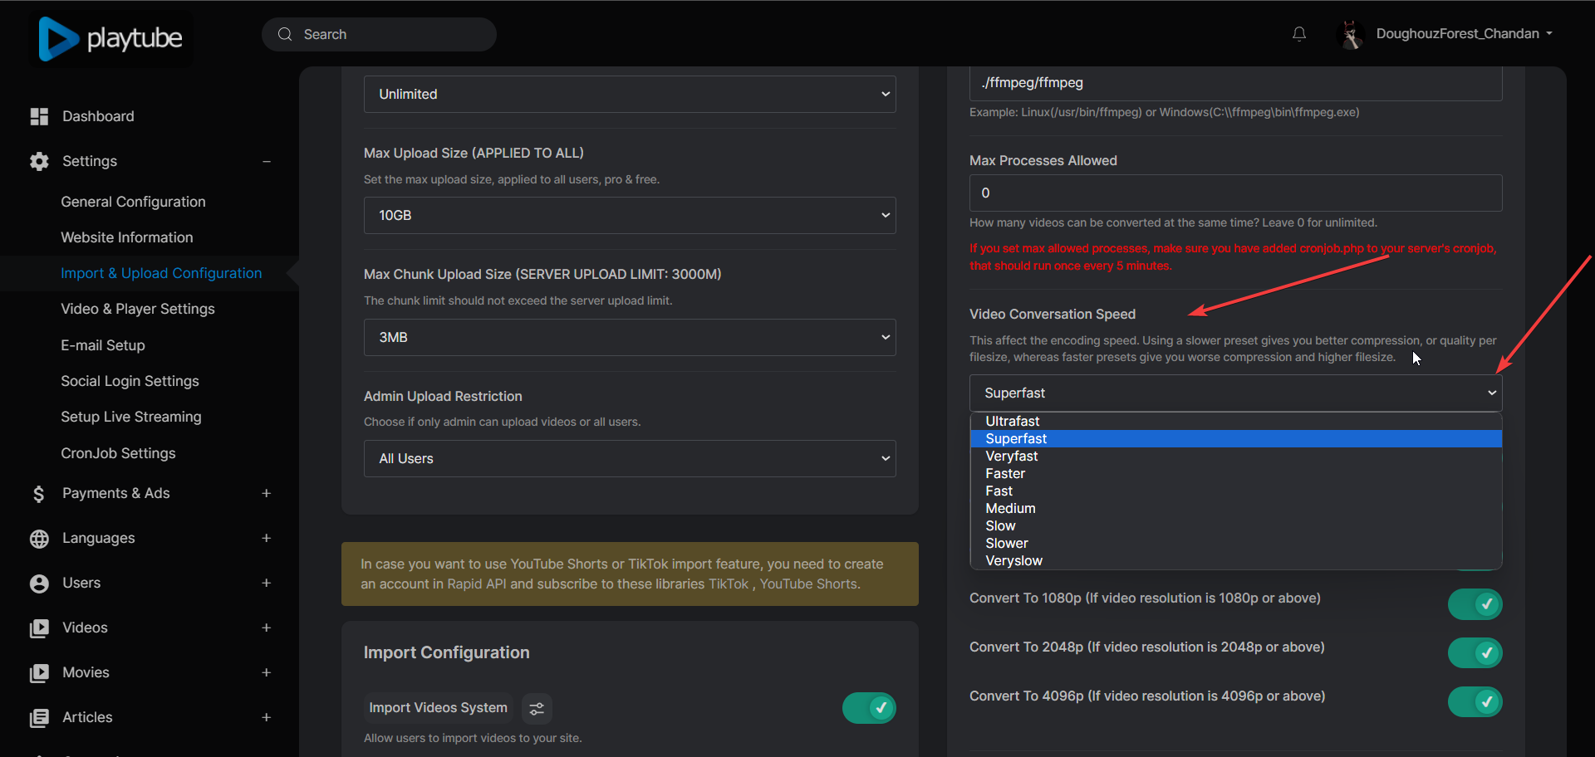Follow the TikTok library link

pyautogui.click(x=728, y=584)
